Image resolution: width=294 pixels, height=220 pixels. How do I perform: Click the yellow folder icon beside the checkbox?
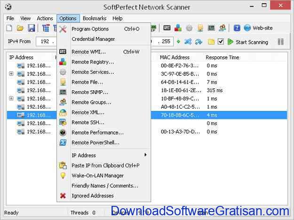(x=211, y=41)
